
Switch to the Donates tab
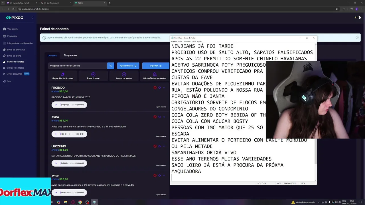[52, 56]
